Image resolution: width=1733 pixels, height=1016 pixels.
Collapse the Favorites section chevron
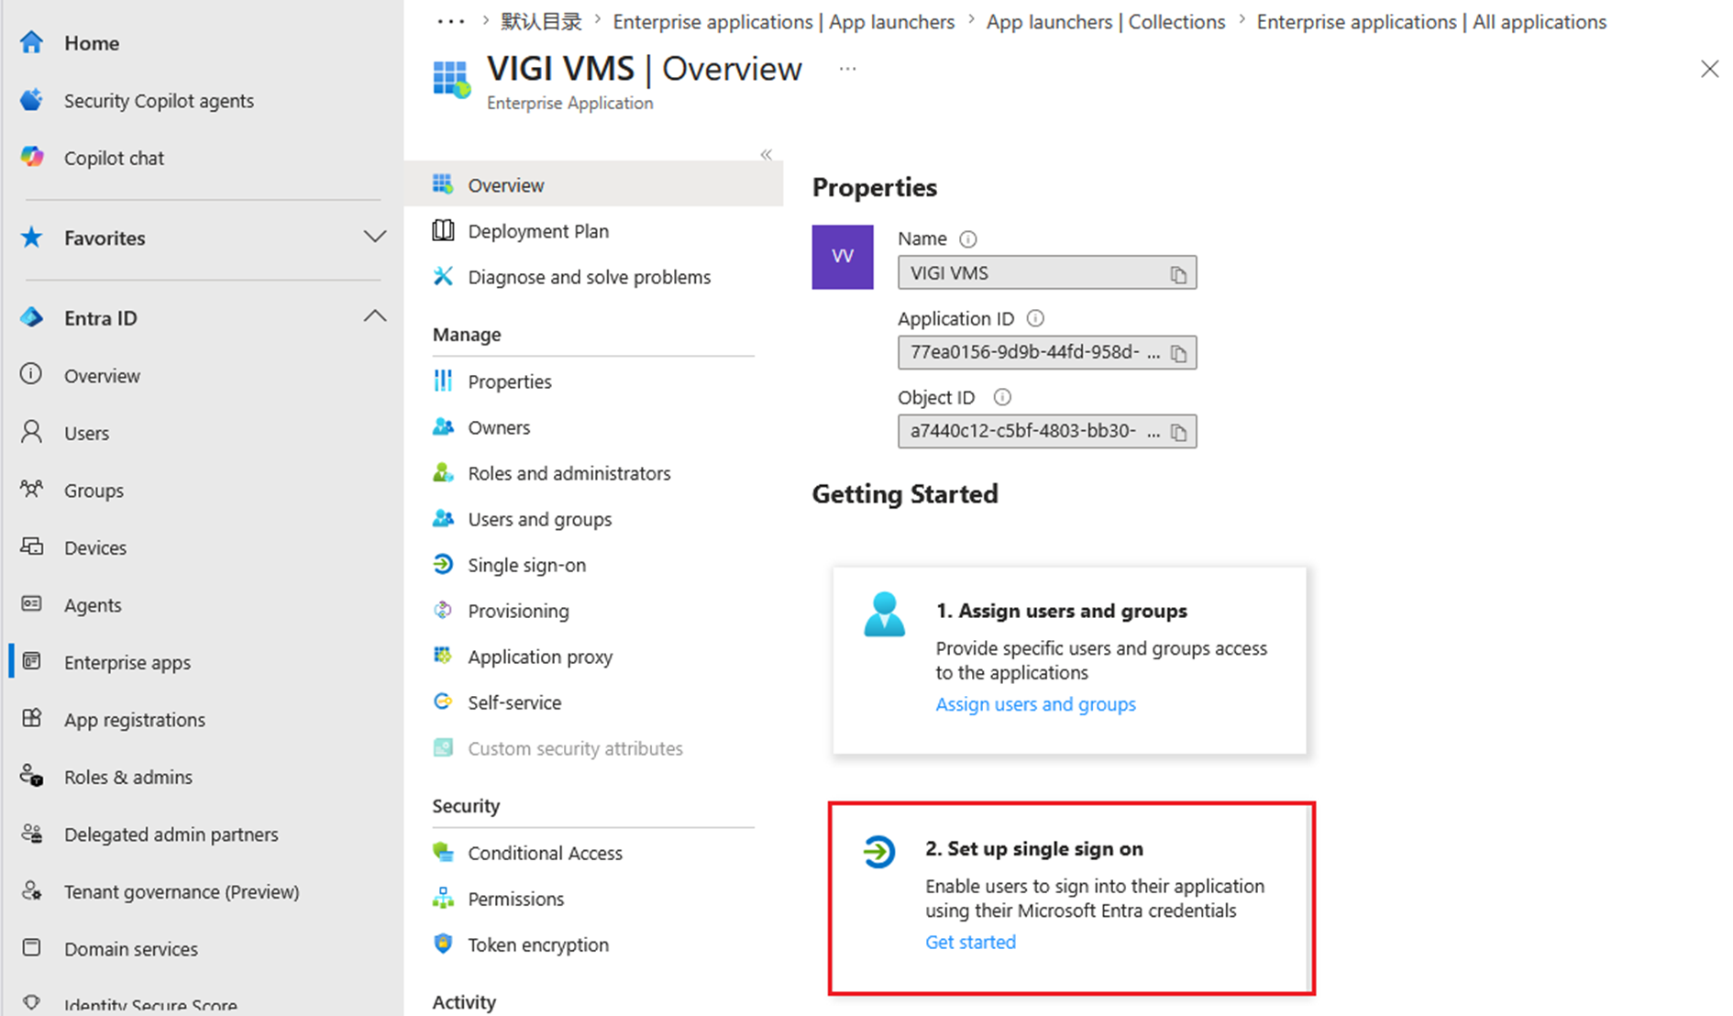point(374,237)
